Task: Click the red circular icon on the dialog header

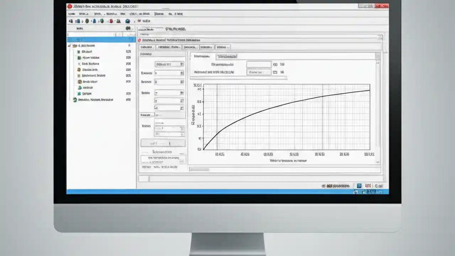Action: tap(139, 40)
